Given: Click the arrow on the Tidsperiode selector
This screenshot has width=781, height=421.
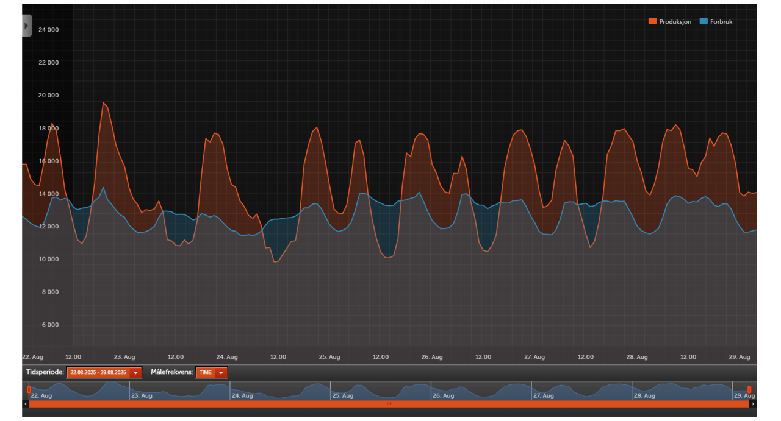Looking at the screenshot, I should (135, 372).
